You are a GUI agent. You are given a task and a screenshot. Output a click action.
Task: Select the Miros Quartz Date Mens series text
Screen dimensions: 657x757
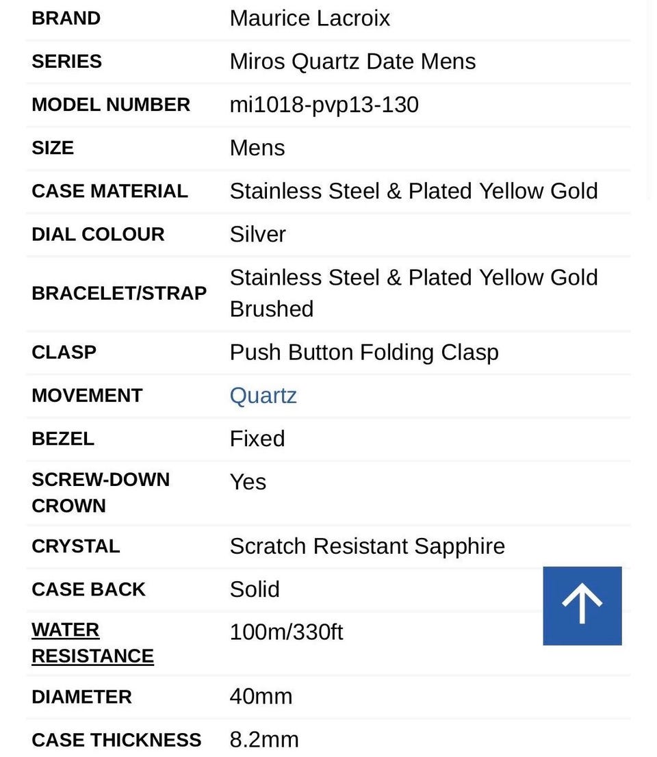click(352, 61)
